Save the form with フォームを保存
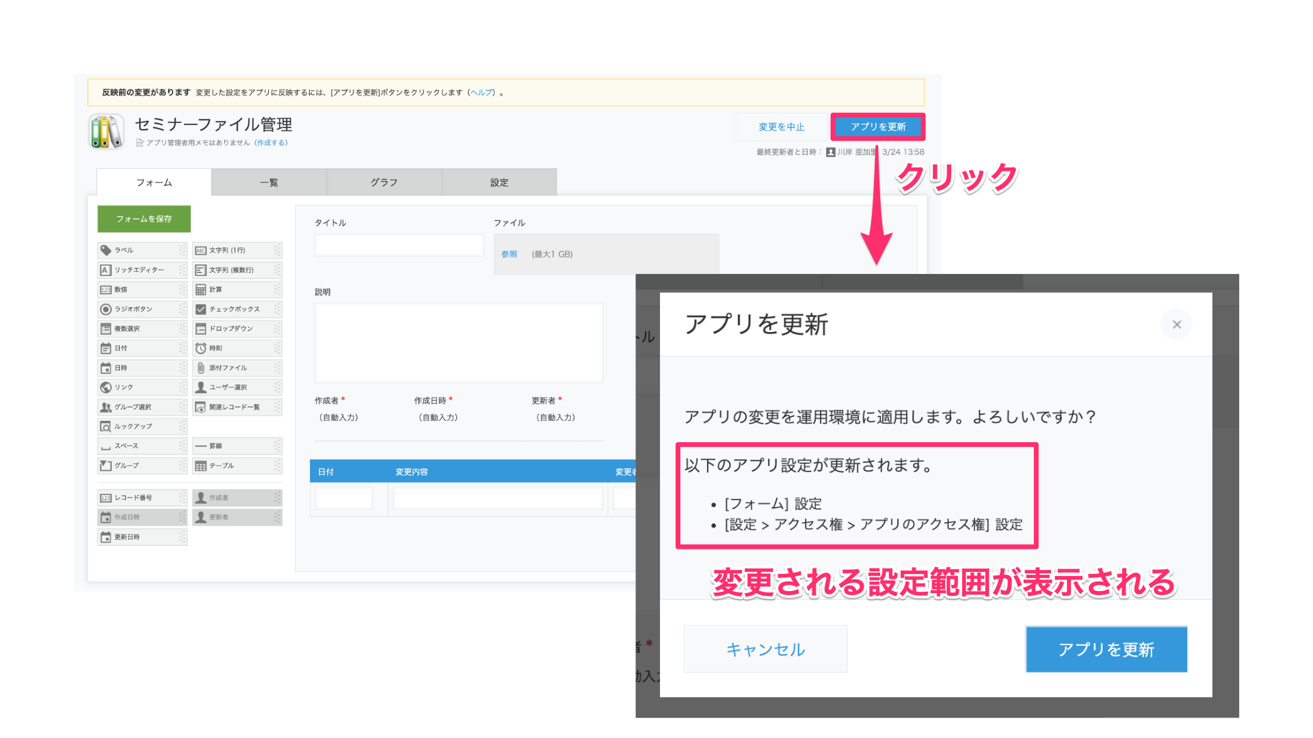1313x738 pixels. pyautogui.click(x=143, y=219)
